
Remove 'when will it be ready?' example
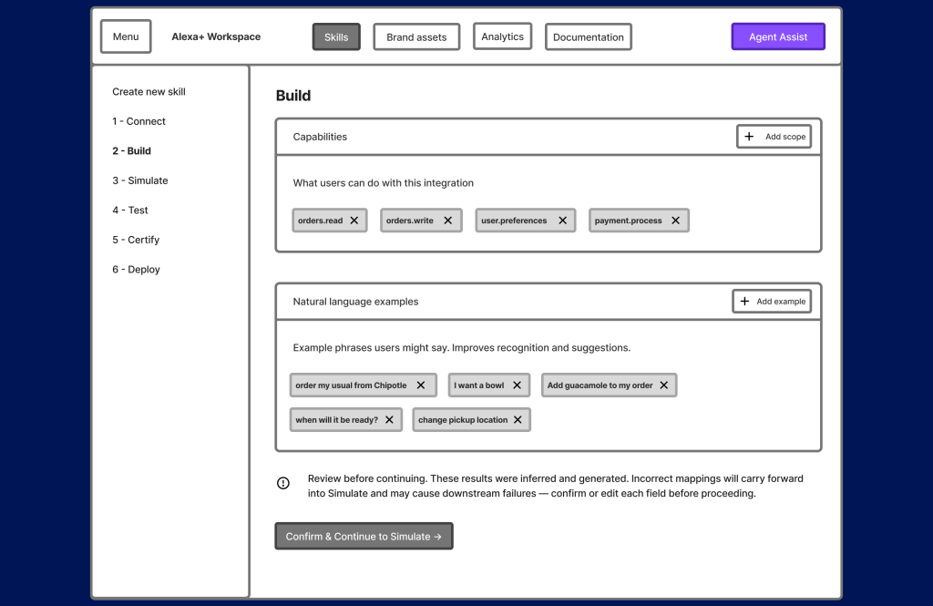[x=389, y=420]
